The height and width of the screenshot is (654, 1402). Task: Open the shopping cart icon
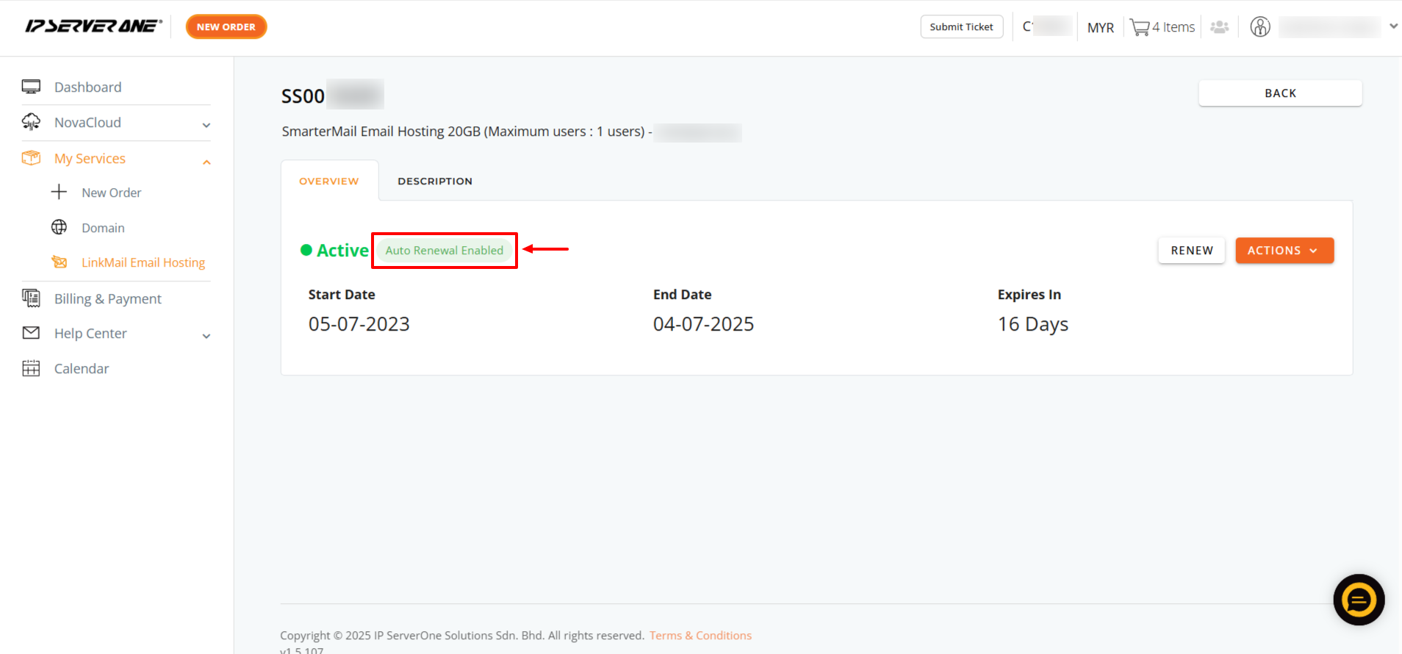pos(1140,27)
